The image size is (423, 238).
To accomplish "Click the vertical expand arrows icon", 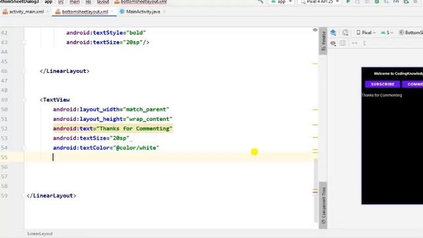I will tap(364, 43).
